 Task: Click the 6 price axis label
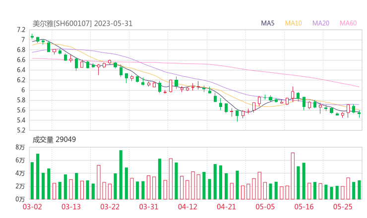pyautogui.click(x=23, y=90)
